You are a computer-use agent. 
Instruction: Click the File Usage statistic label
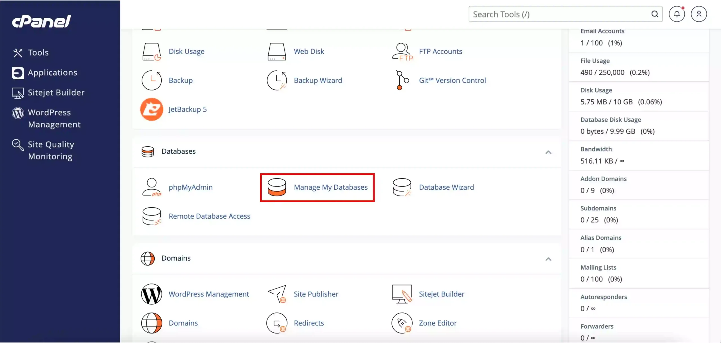[595, 61]
